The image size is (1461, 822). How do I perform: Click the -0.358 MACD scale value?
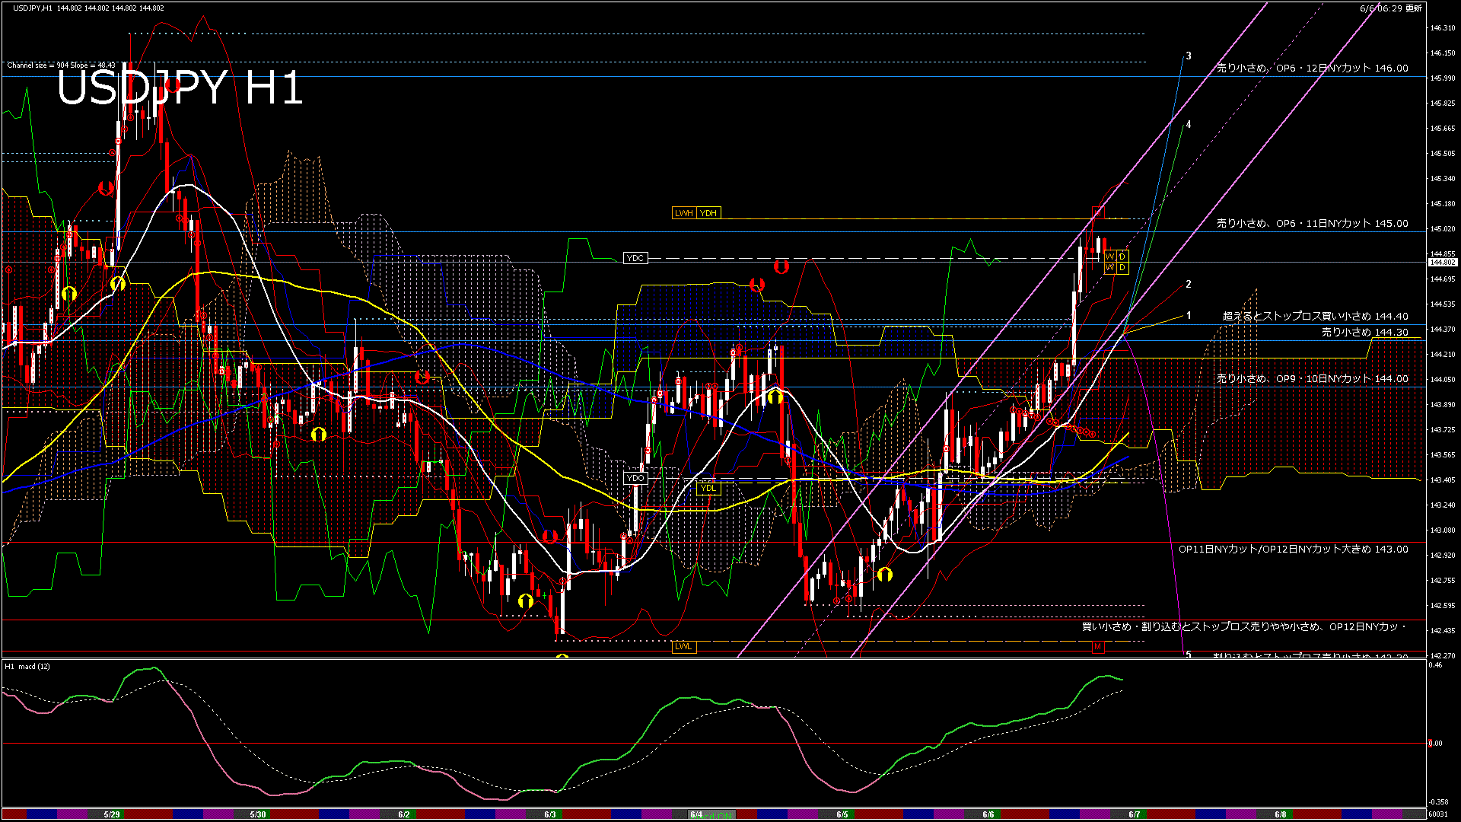(1438, 802)
